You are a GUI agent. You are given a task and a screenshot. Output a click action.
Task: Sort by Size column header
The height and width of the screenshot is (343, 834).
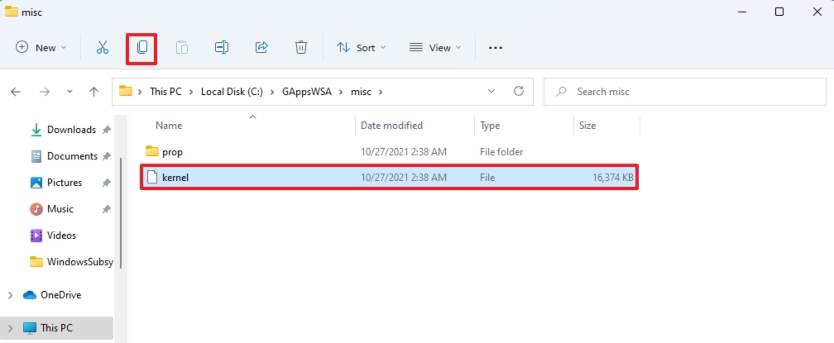[587, 125]
